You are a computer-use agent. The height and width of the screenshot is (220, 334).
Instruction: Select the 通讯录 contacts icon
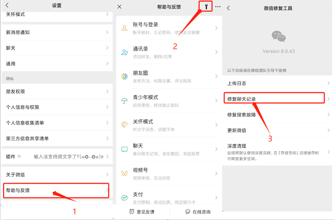[124, 52]
